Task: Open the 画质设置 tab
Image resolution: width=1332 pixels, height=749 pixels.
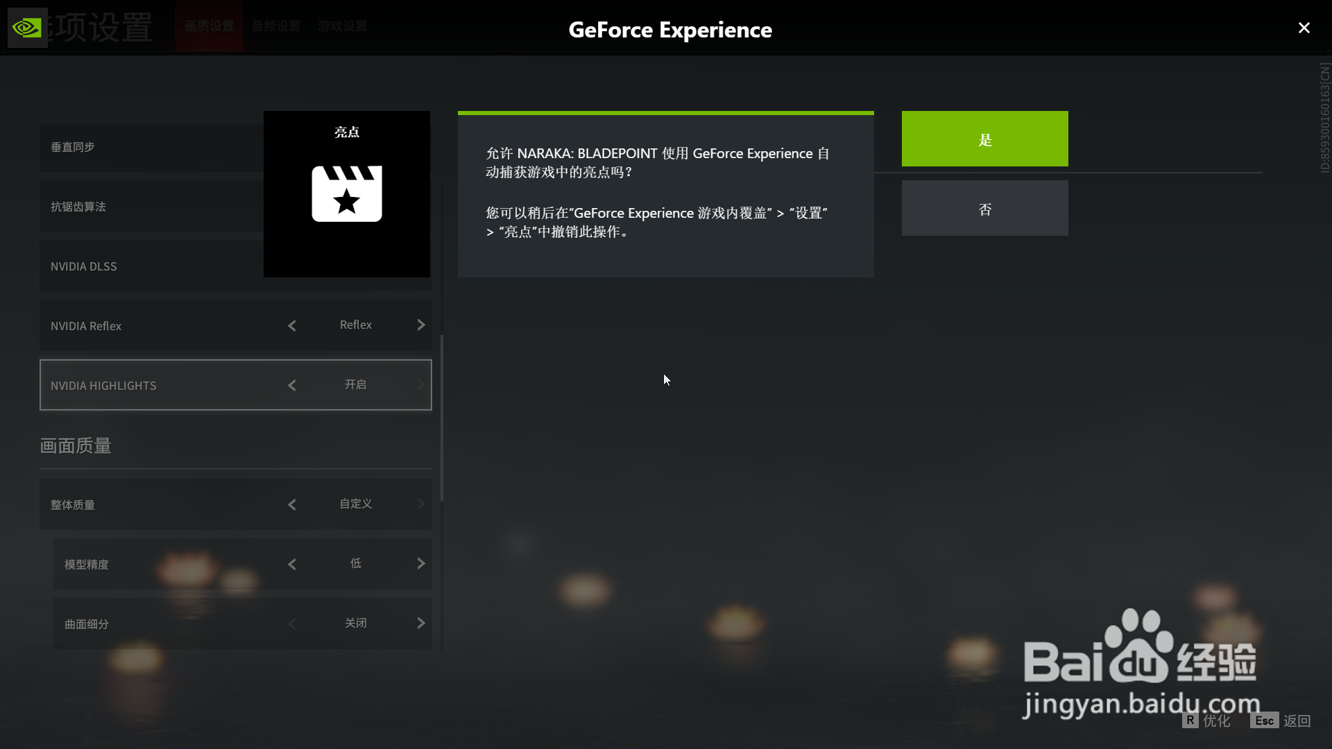Action: coord(209,26)
